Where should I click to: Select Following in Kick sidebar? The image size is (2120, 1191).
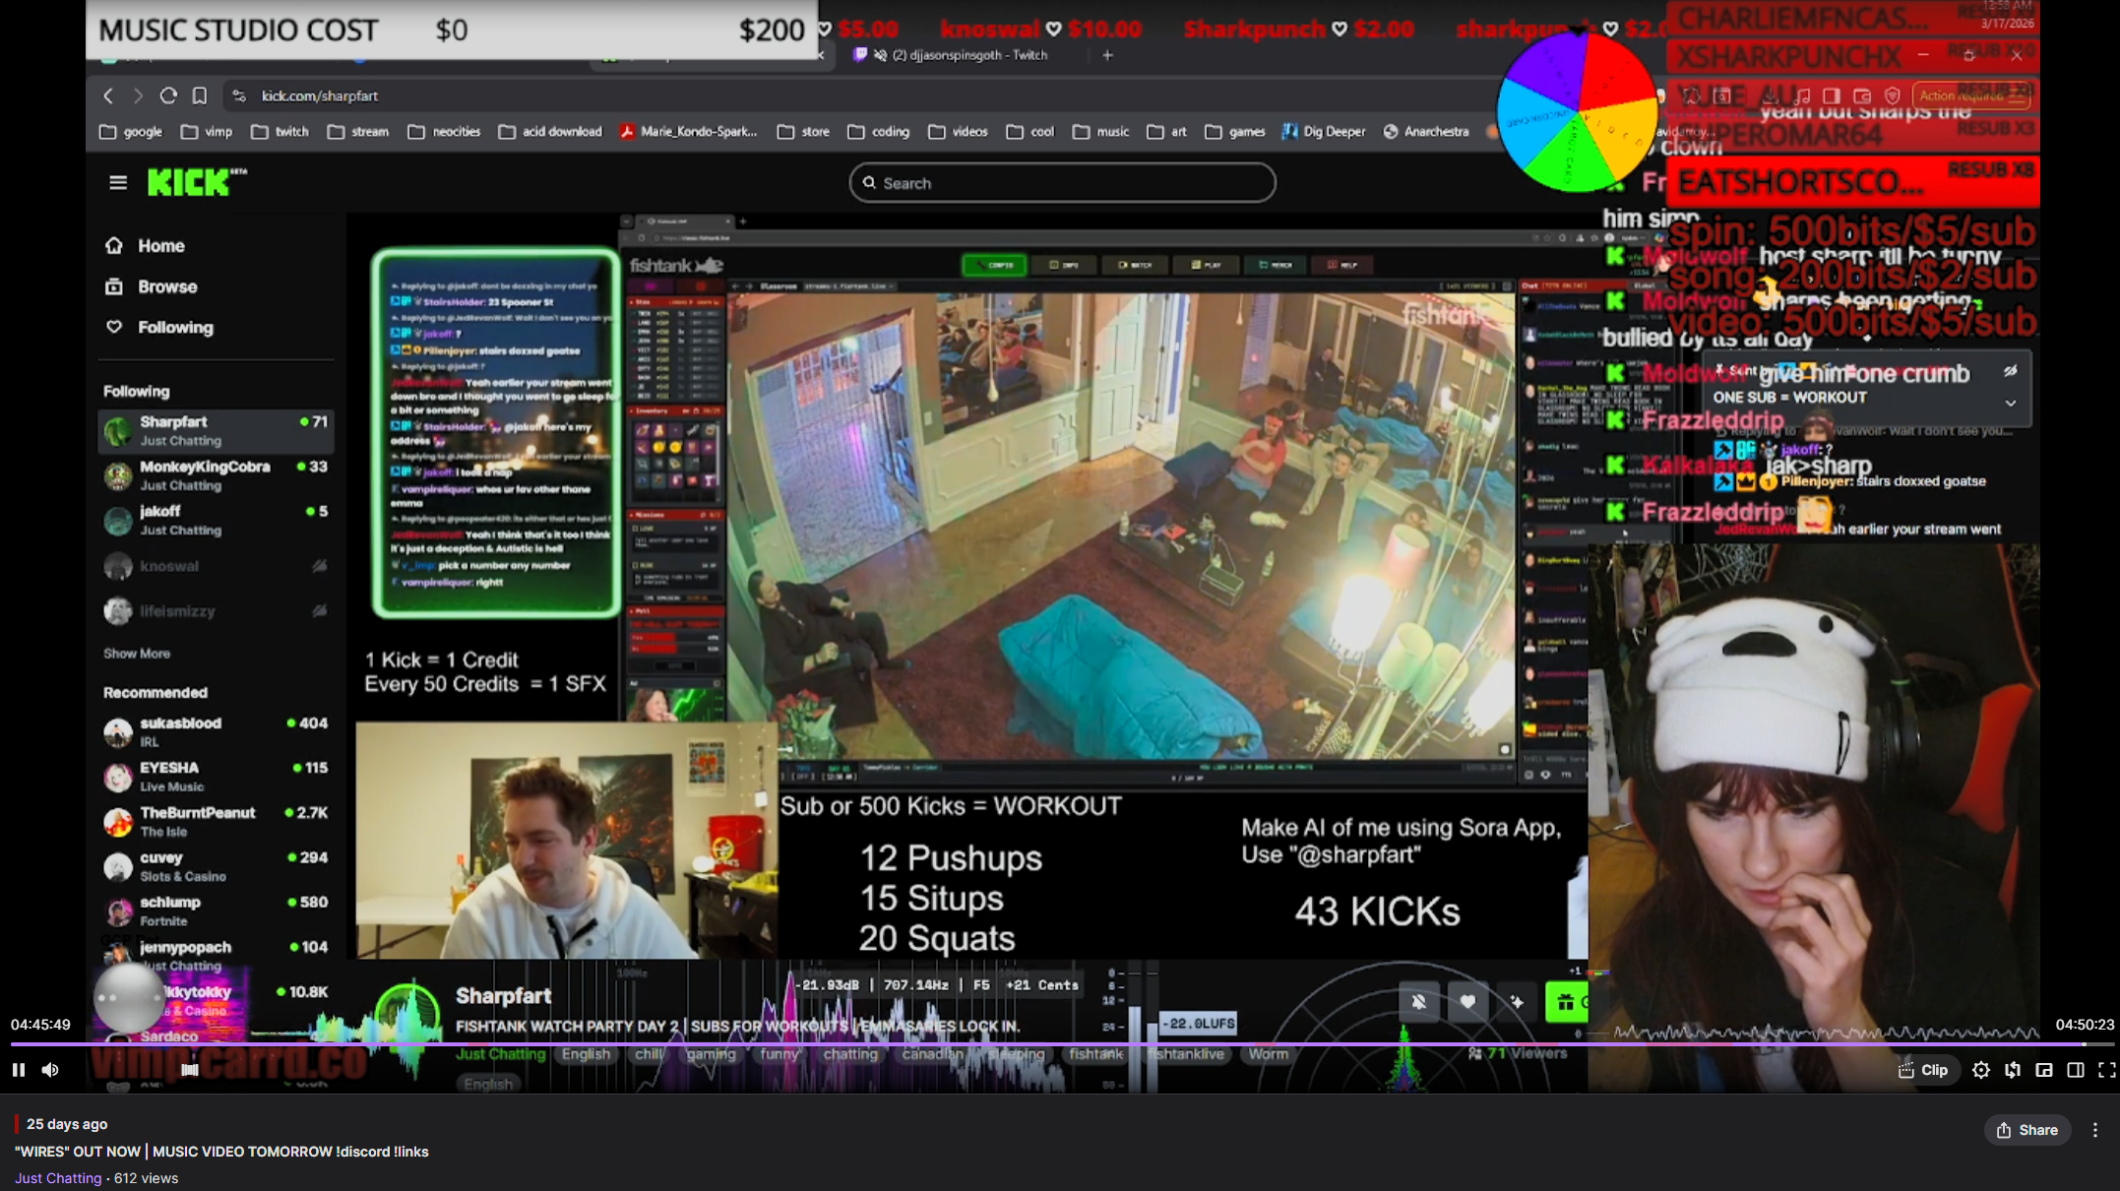[x=175, y=327]
